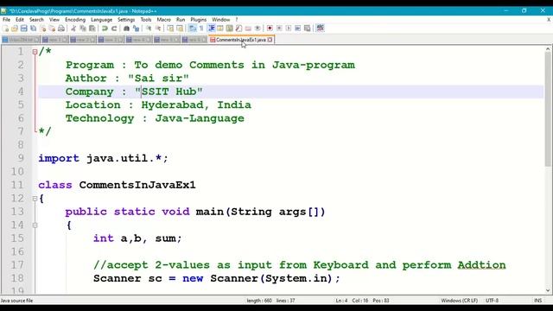This screenshot has height=311, width=553.
Task: Save the current file with Save icon
Action: click(23, 29)
